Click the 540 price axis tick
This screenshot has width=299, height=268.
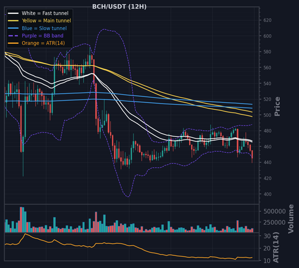point(267,83)
